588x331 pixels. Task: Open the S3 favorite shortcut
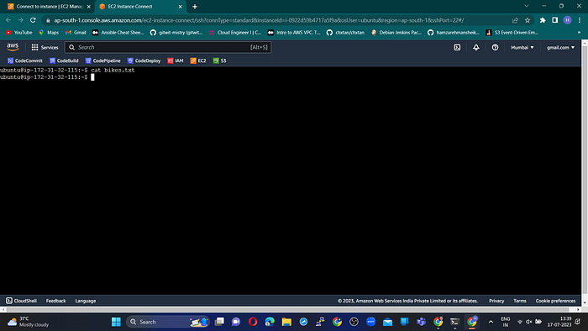220,60
